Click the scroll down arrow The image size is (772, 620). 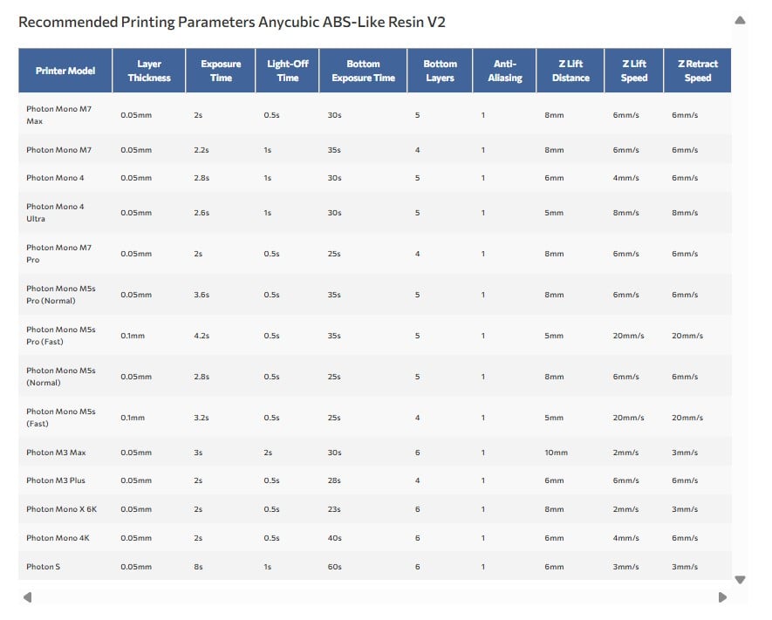(x=740, y=580)
